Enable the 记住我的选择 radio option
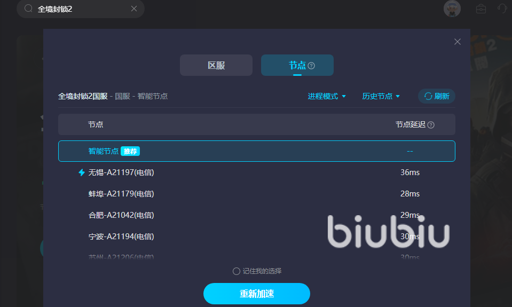This screenshot has width=512, height=307. [x=236, y=271]
